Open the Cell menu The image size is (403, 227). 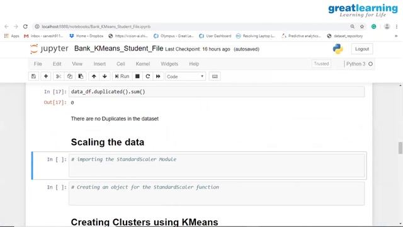(120, 64)
